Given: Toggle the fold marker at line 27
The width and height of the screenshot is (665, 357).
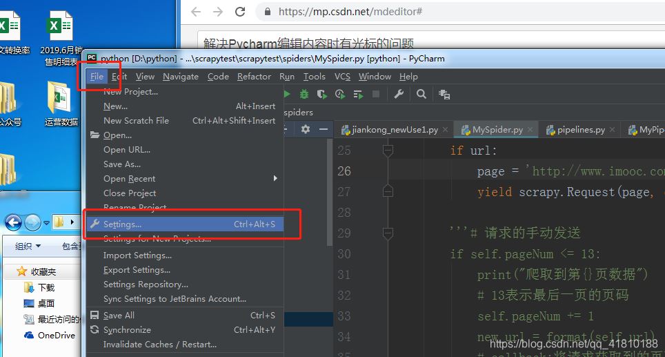Looking at the screenshot, I should [388, 191].
